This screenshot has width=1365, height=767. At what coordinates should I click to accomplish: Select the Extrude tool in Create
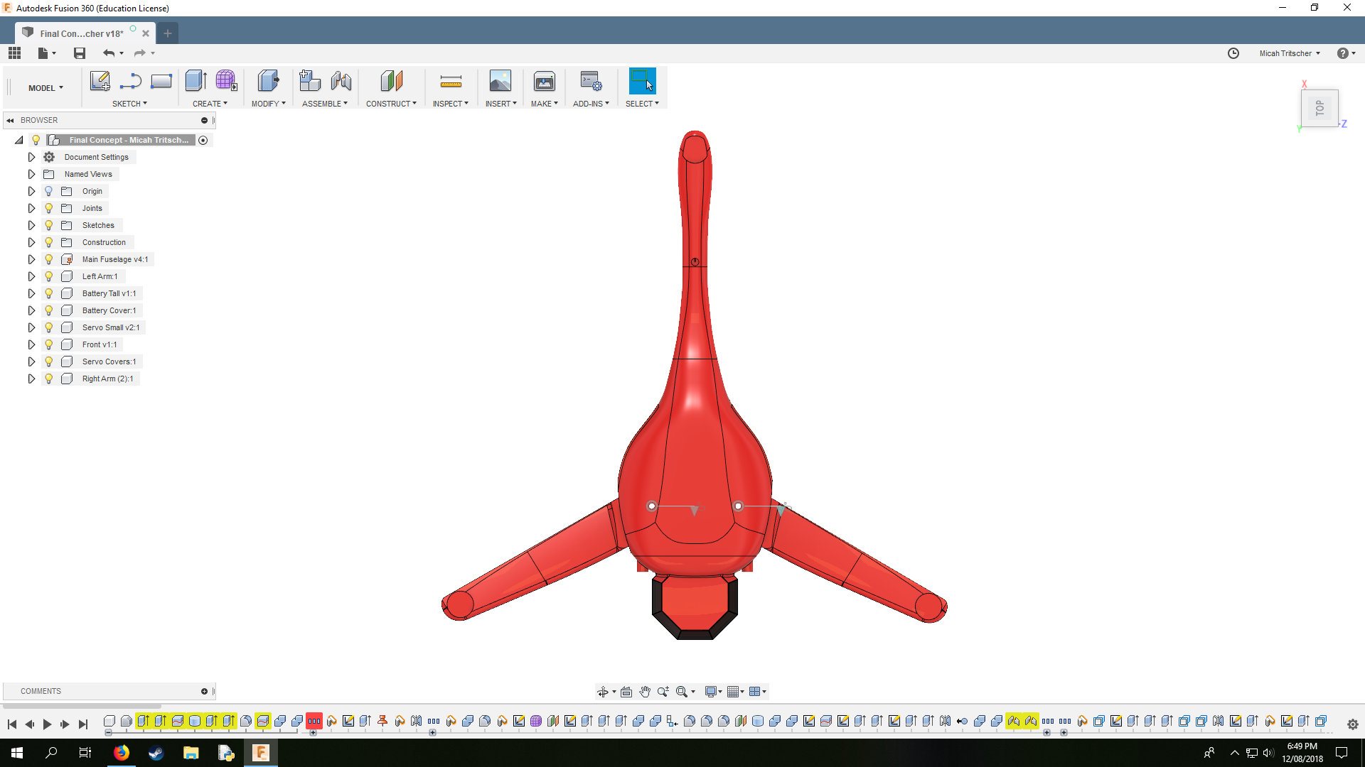coord(196,81)
